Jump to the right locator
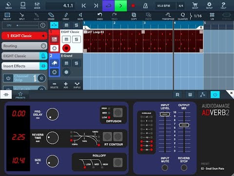 tap(96, 6)
